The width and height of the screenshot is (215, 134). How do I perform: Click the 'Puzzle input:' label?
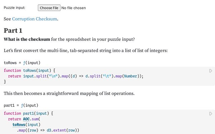pyautogui.click(x=14, y=8)
